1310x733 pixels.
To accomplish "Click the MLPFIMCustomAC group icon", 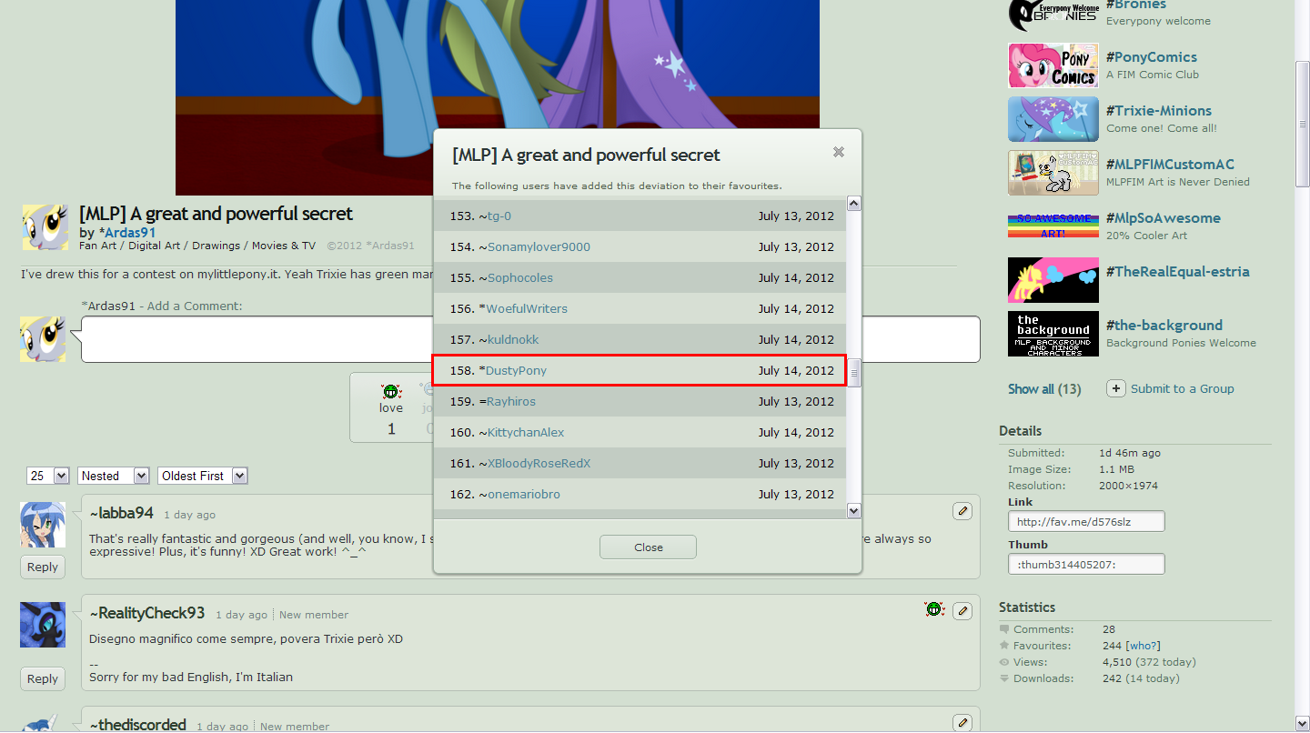I will 1053,173.
